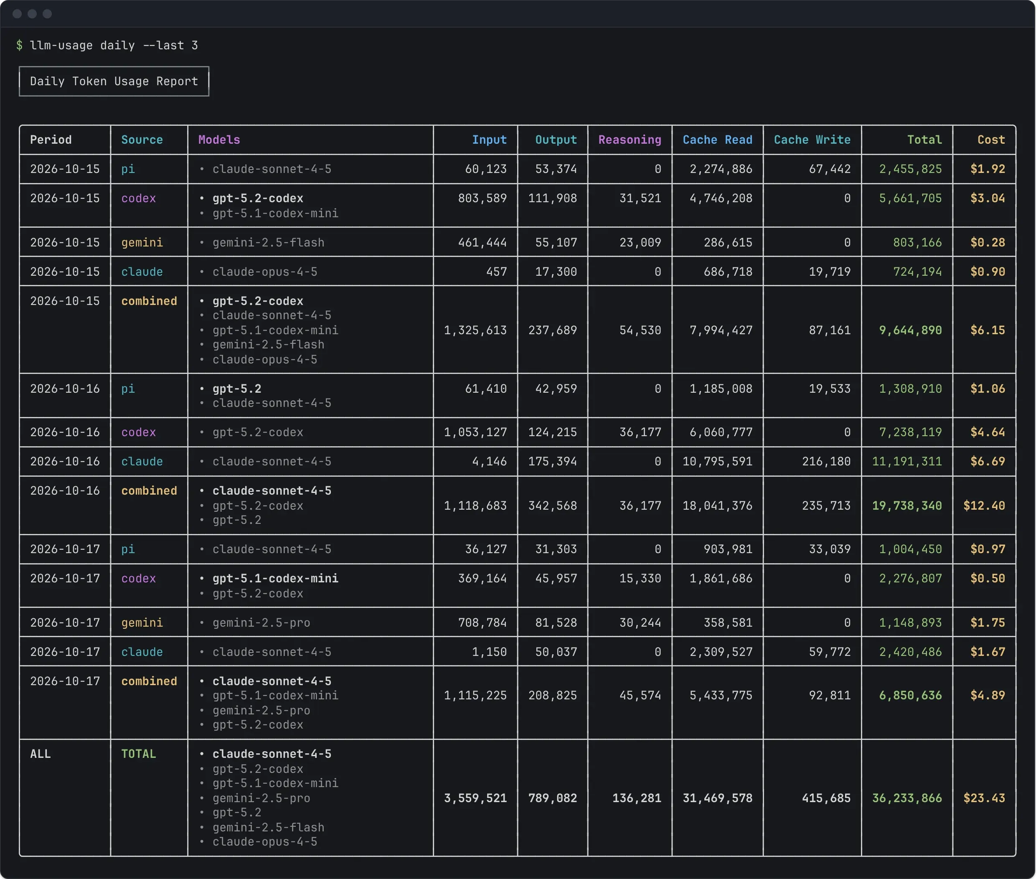Viewport: 1036px width, 879px height.
Task: Select the 'Total' column header
Action: (924, 140)
